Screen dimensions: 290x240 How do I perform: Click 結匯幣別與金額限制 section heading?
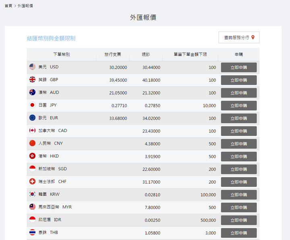click(x=51, y=38)
